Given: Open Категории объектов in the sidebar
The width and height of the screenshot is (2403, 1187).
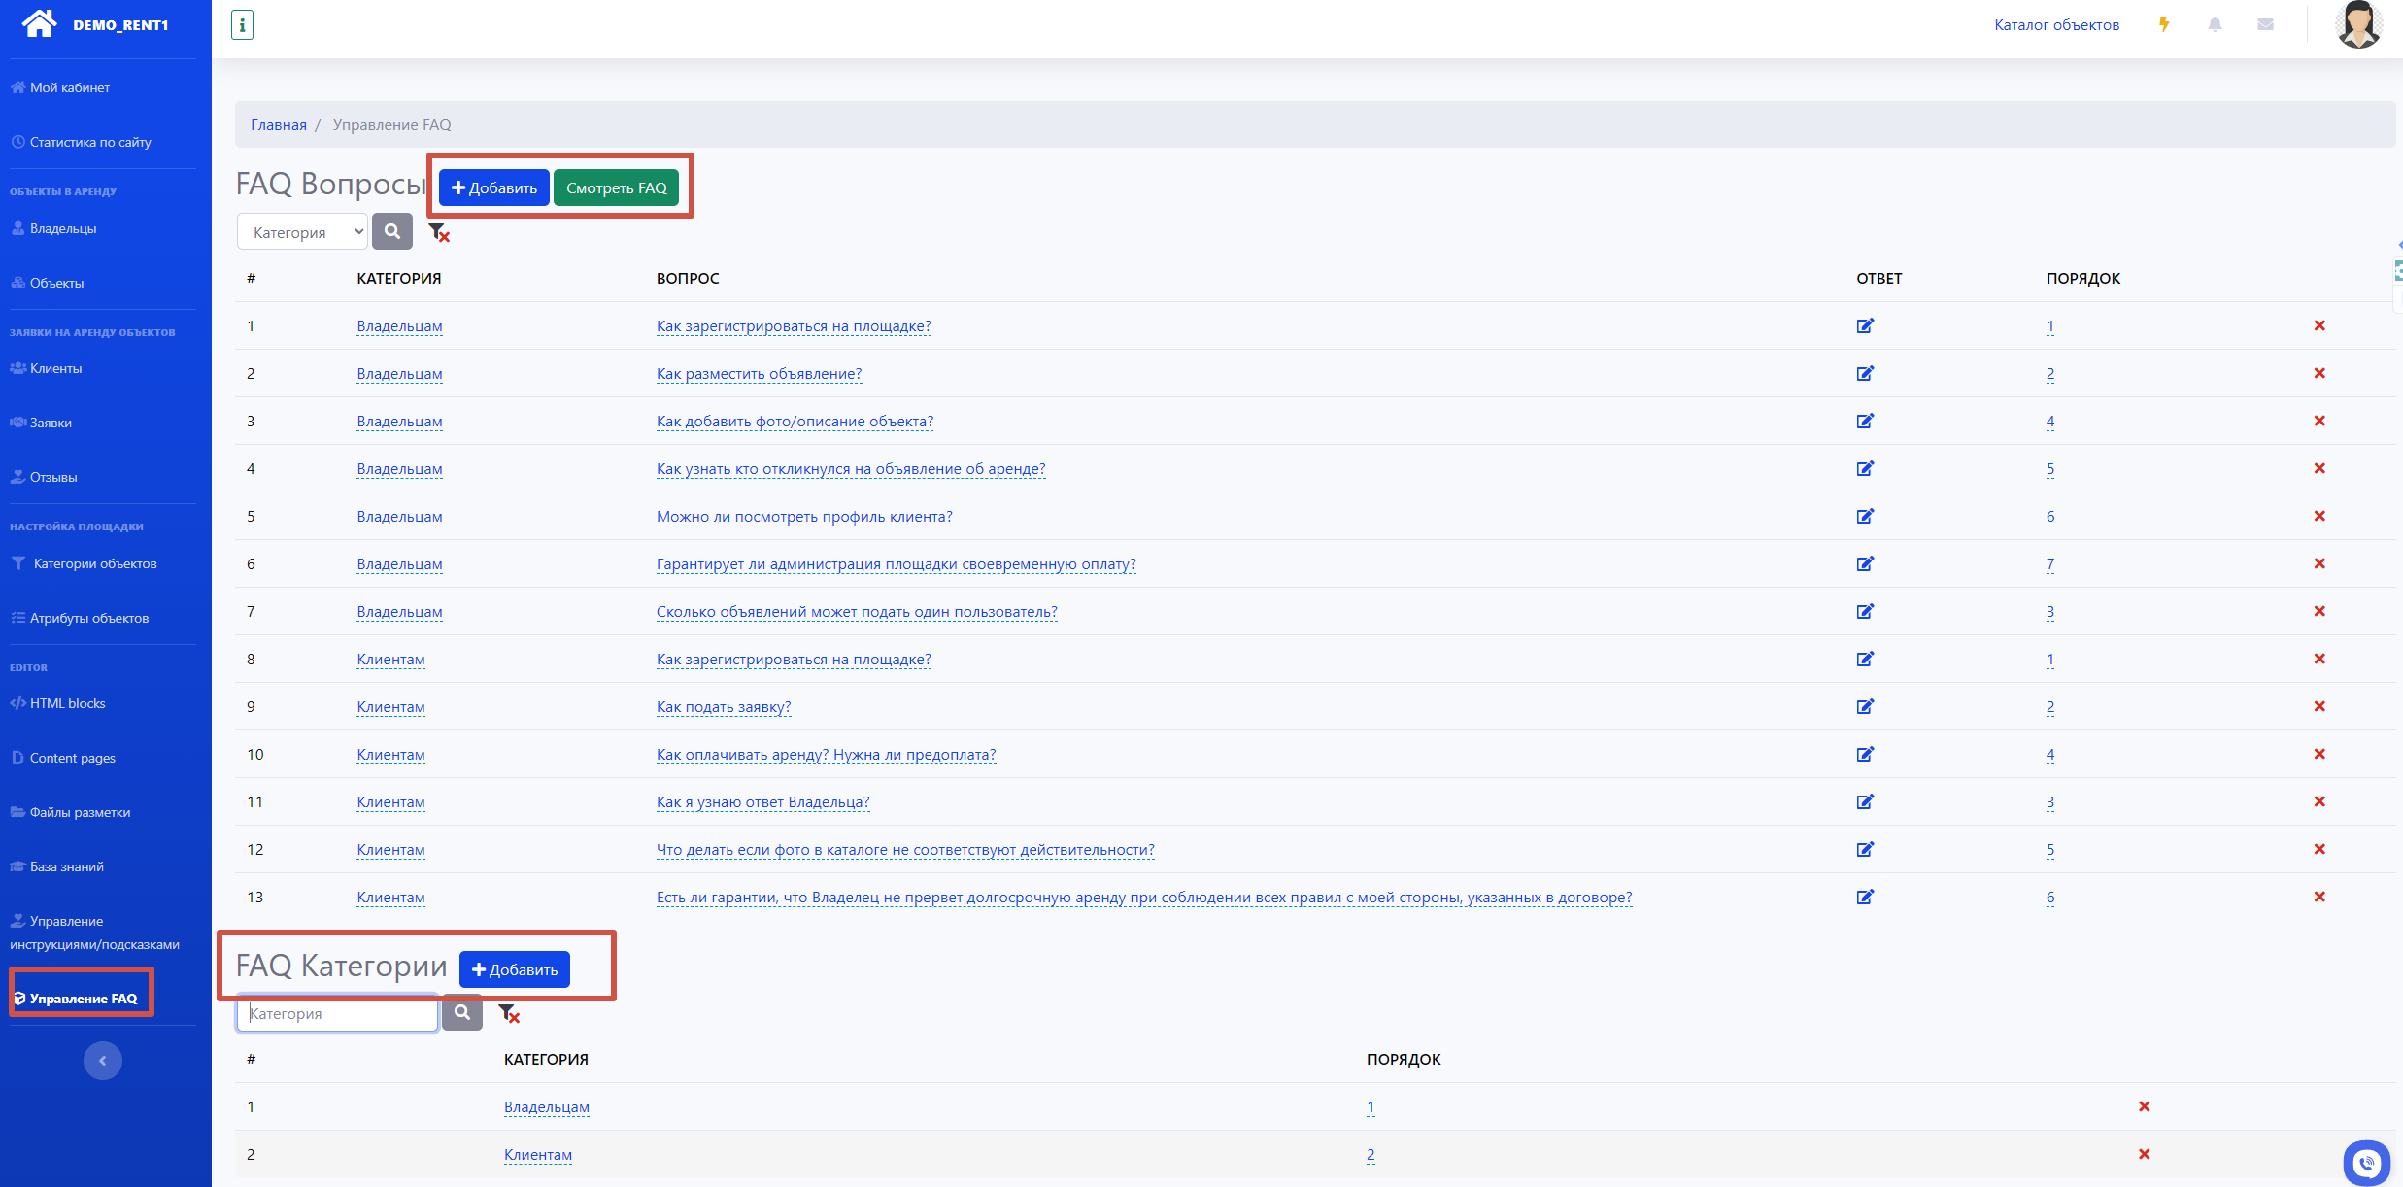Looking at the screenshot, I should point(94,563).
